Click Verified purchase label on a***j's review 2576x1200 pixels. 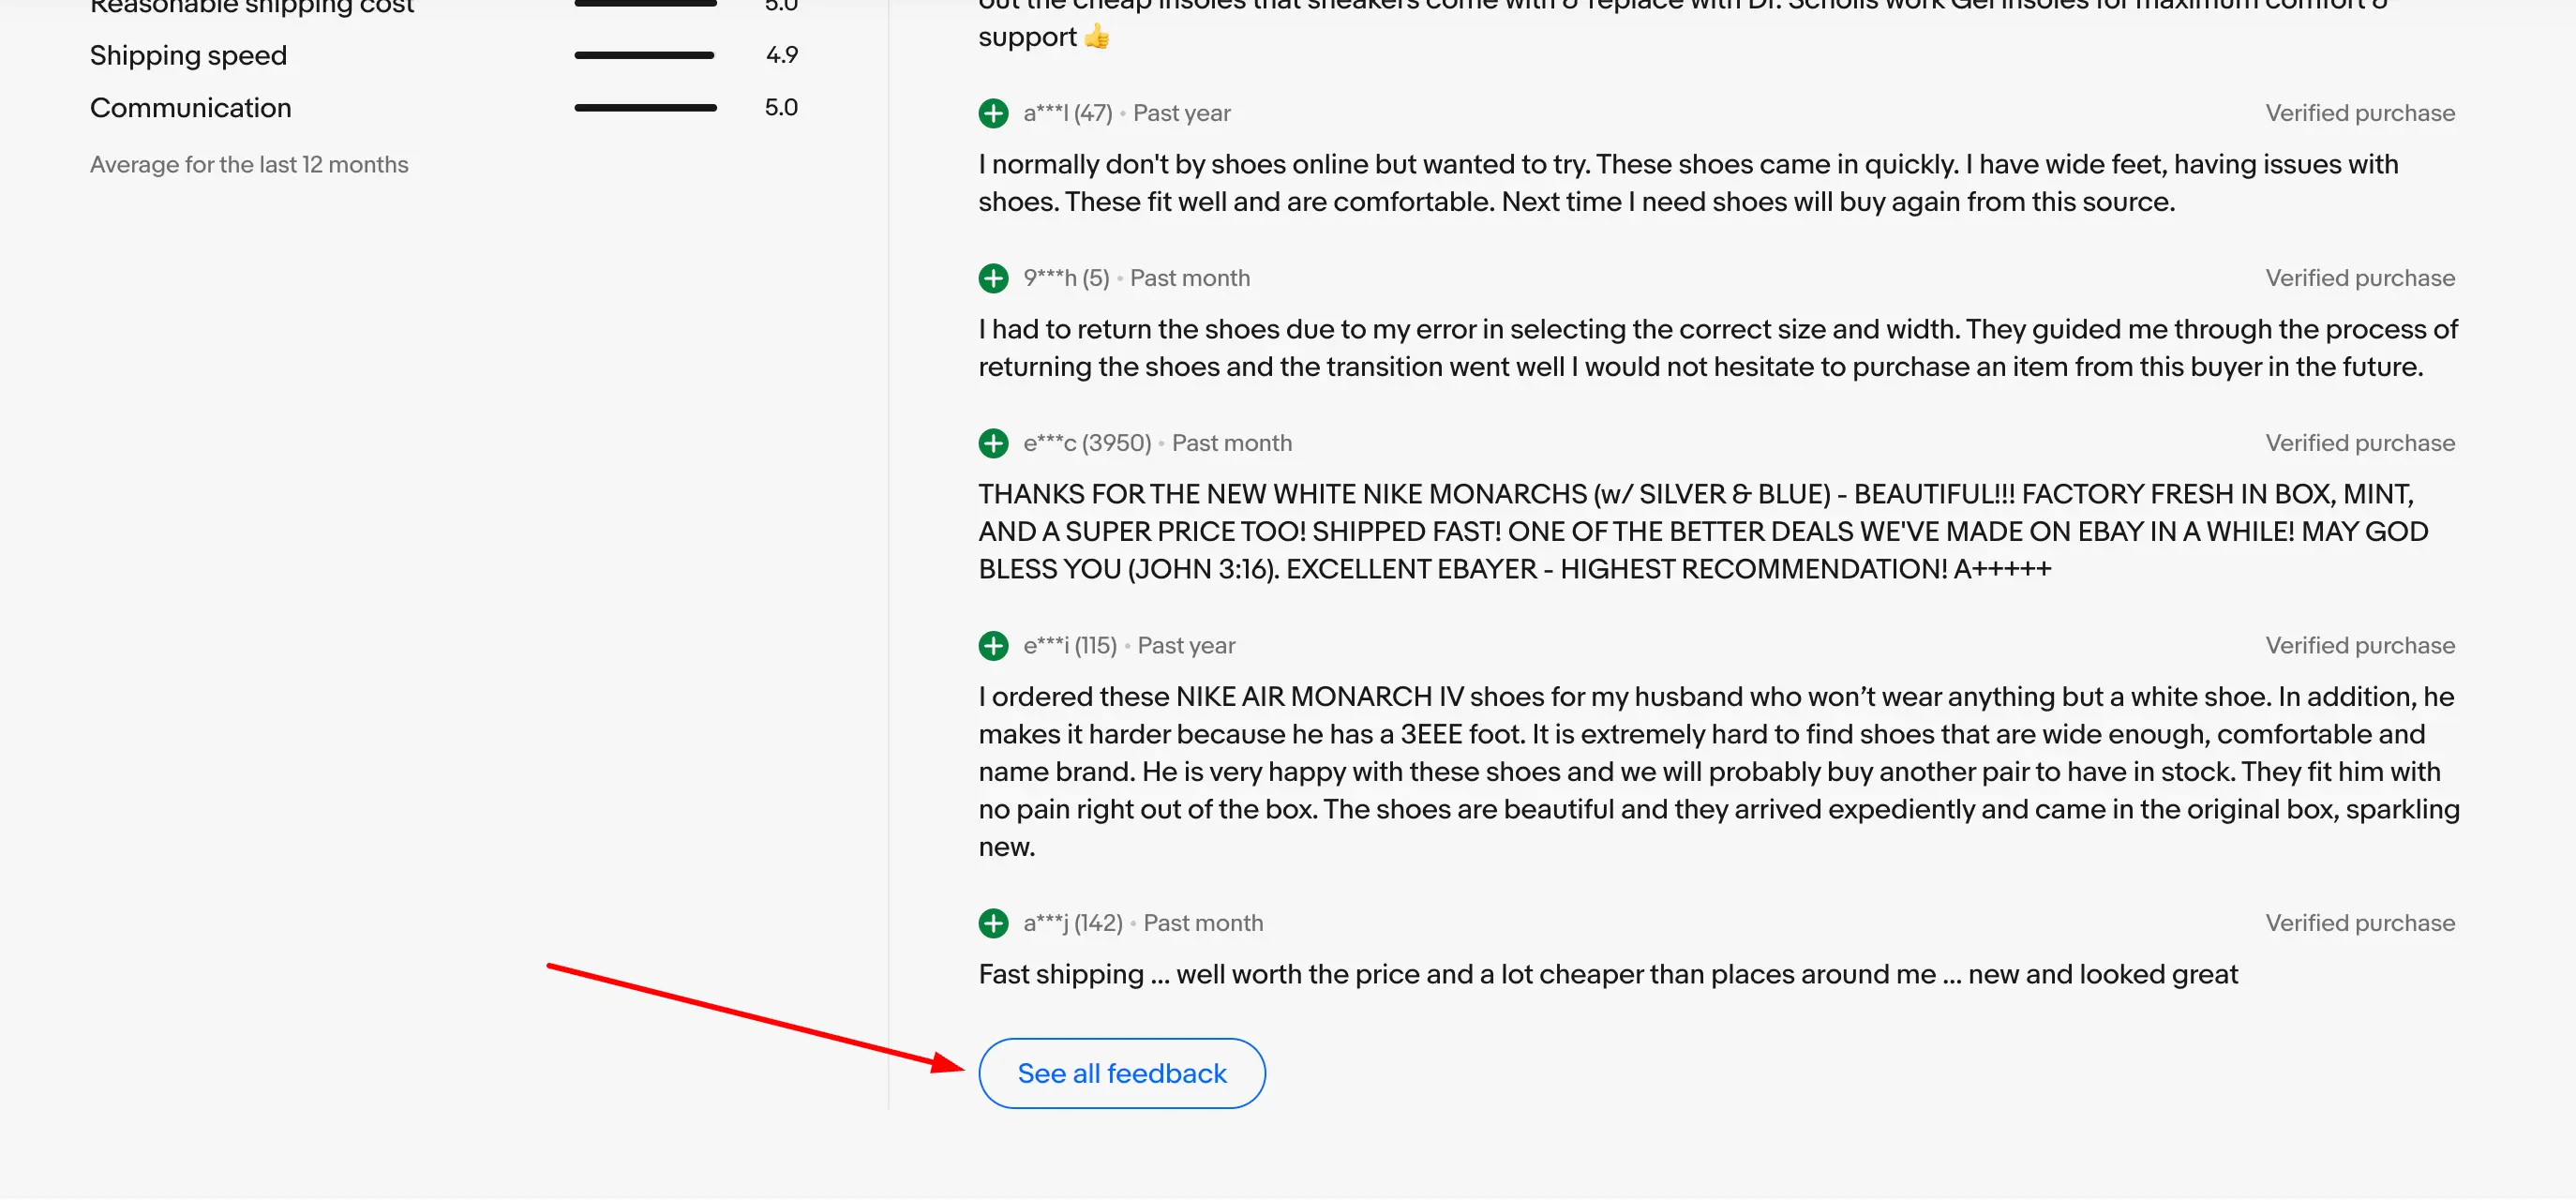pyautogui.click(x=2359, y=923)
